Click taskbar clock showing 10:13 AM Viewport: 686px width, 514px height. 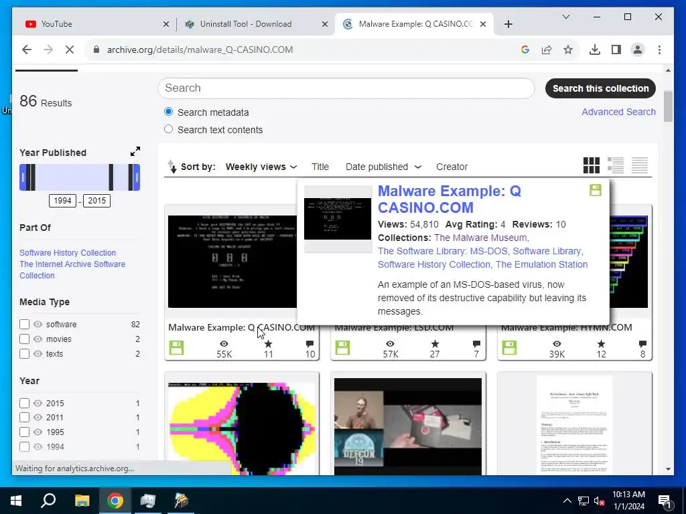tap(628, 501)
